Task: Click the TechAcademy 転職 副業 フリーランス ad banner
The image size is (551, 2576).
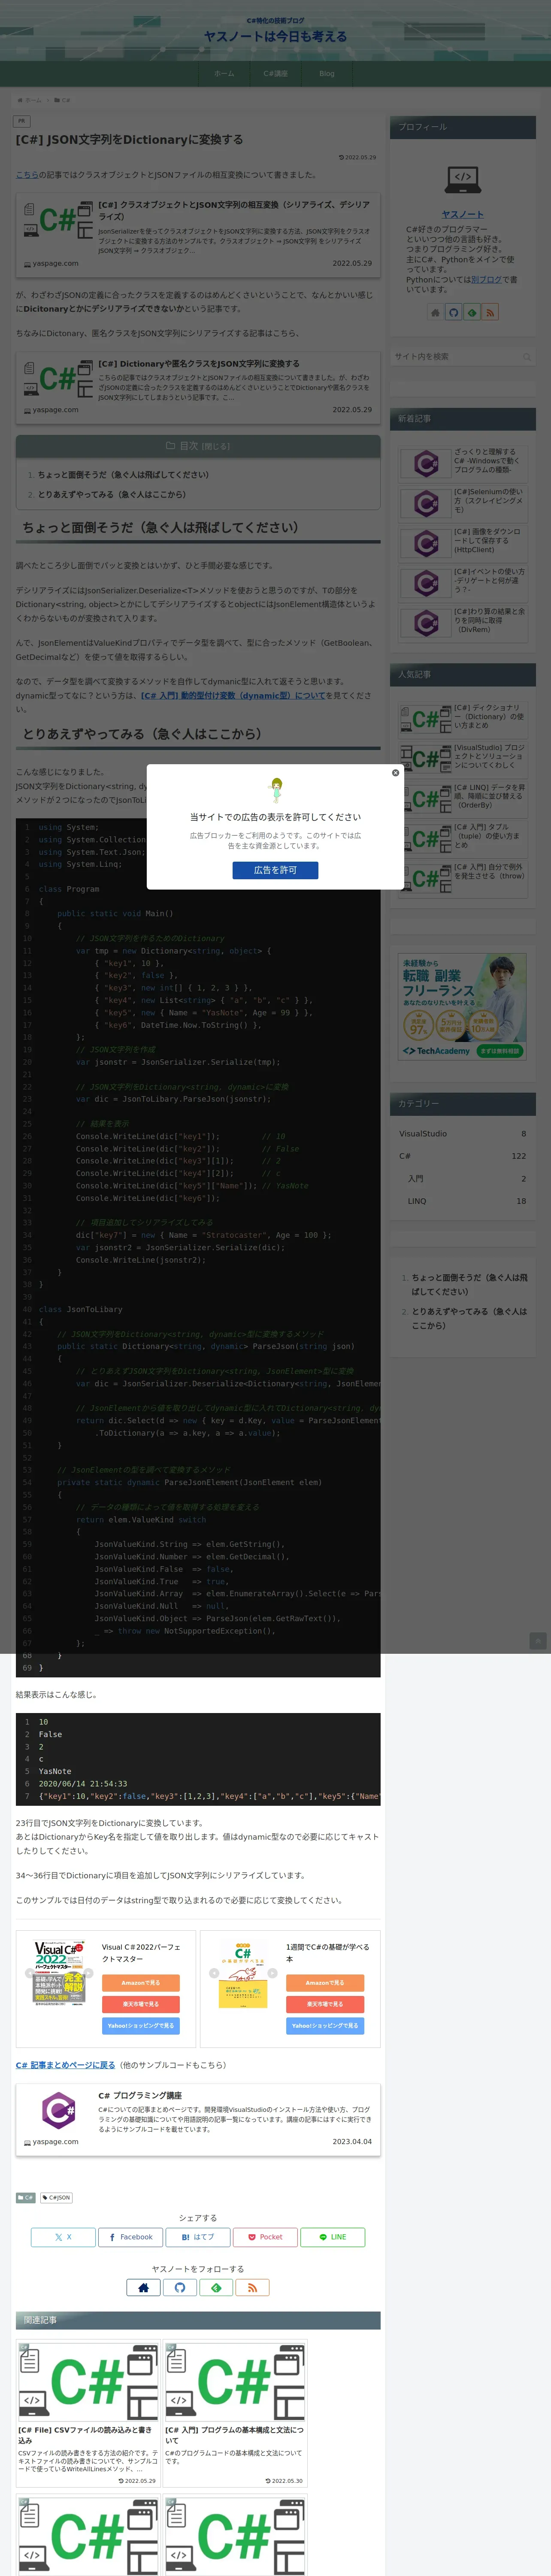Action: [x=463, y=1006]
